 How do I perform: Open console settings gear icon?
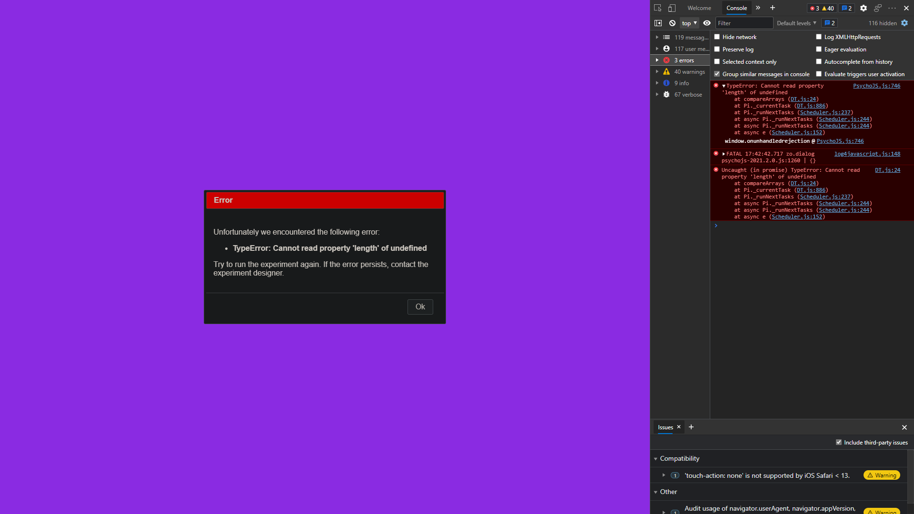coord(904,23)
